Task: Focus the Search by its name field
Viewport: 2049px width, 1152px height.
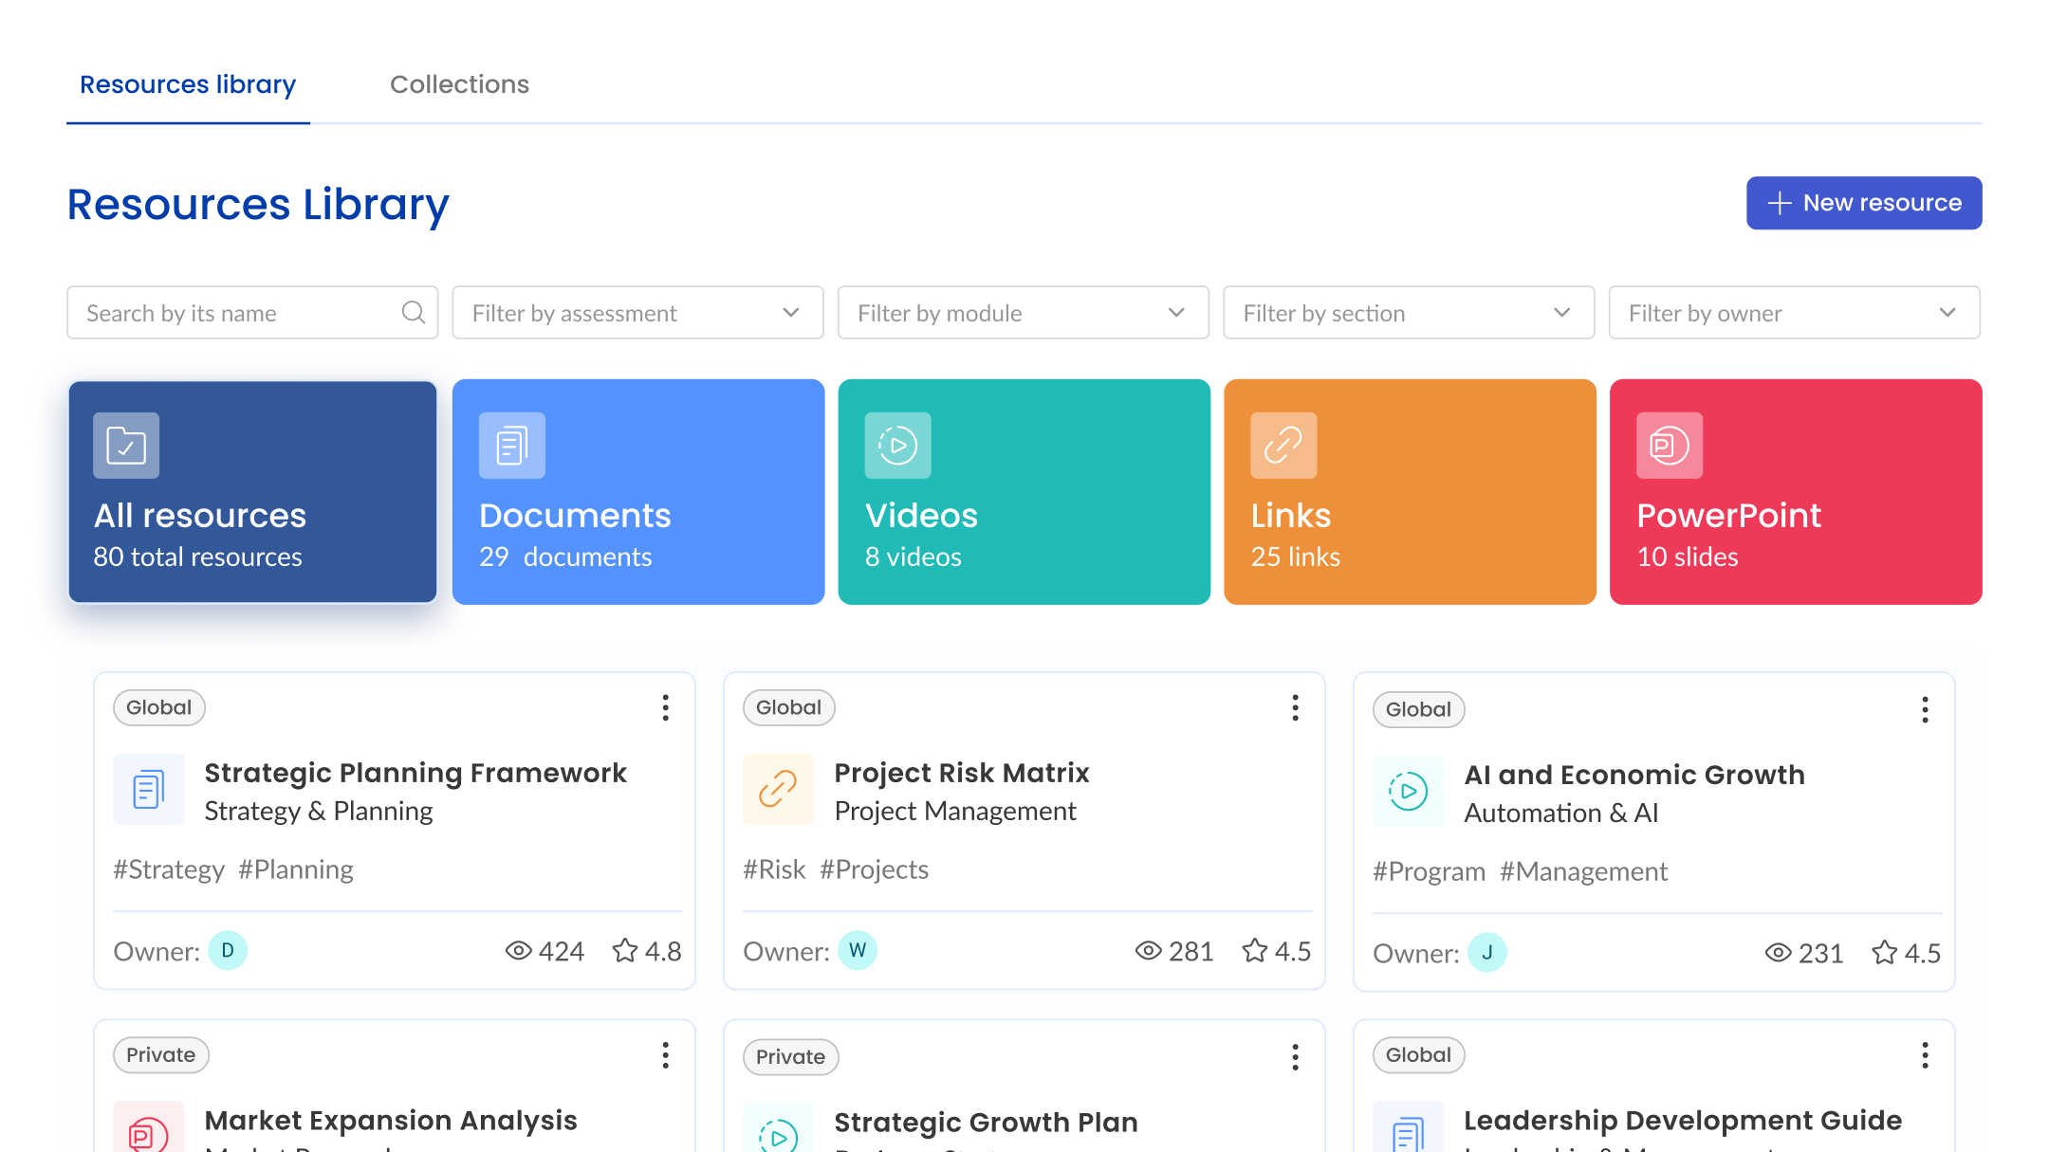Action: [252, 313]
